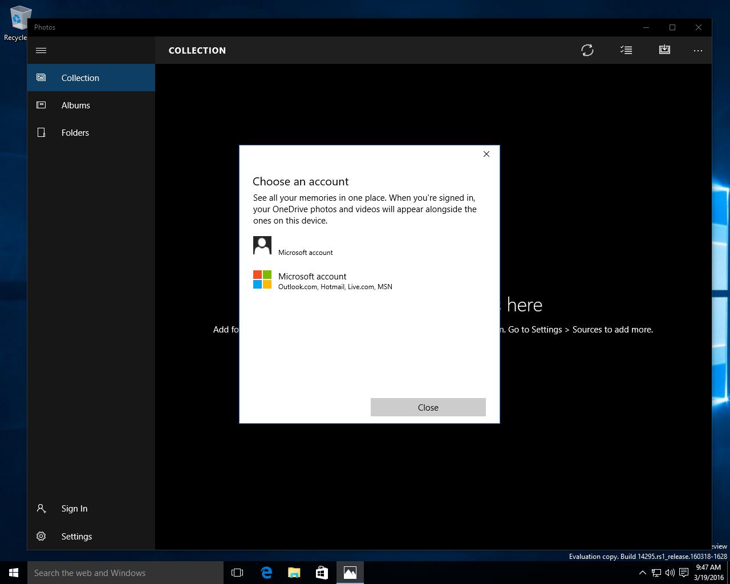
Task: Click the volume speaker icon in the tray
Action: click(x=670, y=573)
